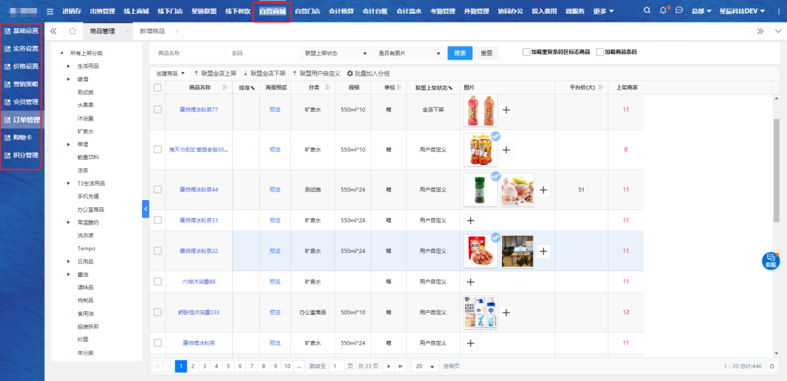Open the 会计核算 top menu item
The height and width of the screenshot is (381, 787).
[x=341, y=12]
